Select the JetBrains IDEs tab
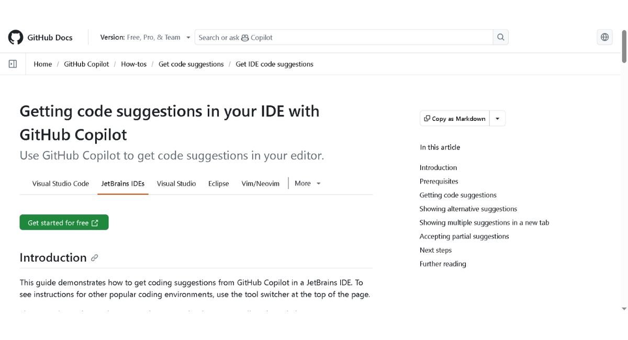 123,184
